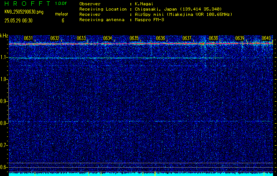
Task: Click the file name KN9_2505290630.png
Action: (x=24, y=12)
